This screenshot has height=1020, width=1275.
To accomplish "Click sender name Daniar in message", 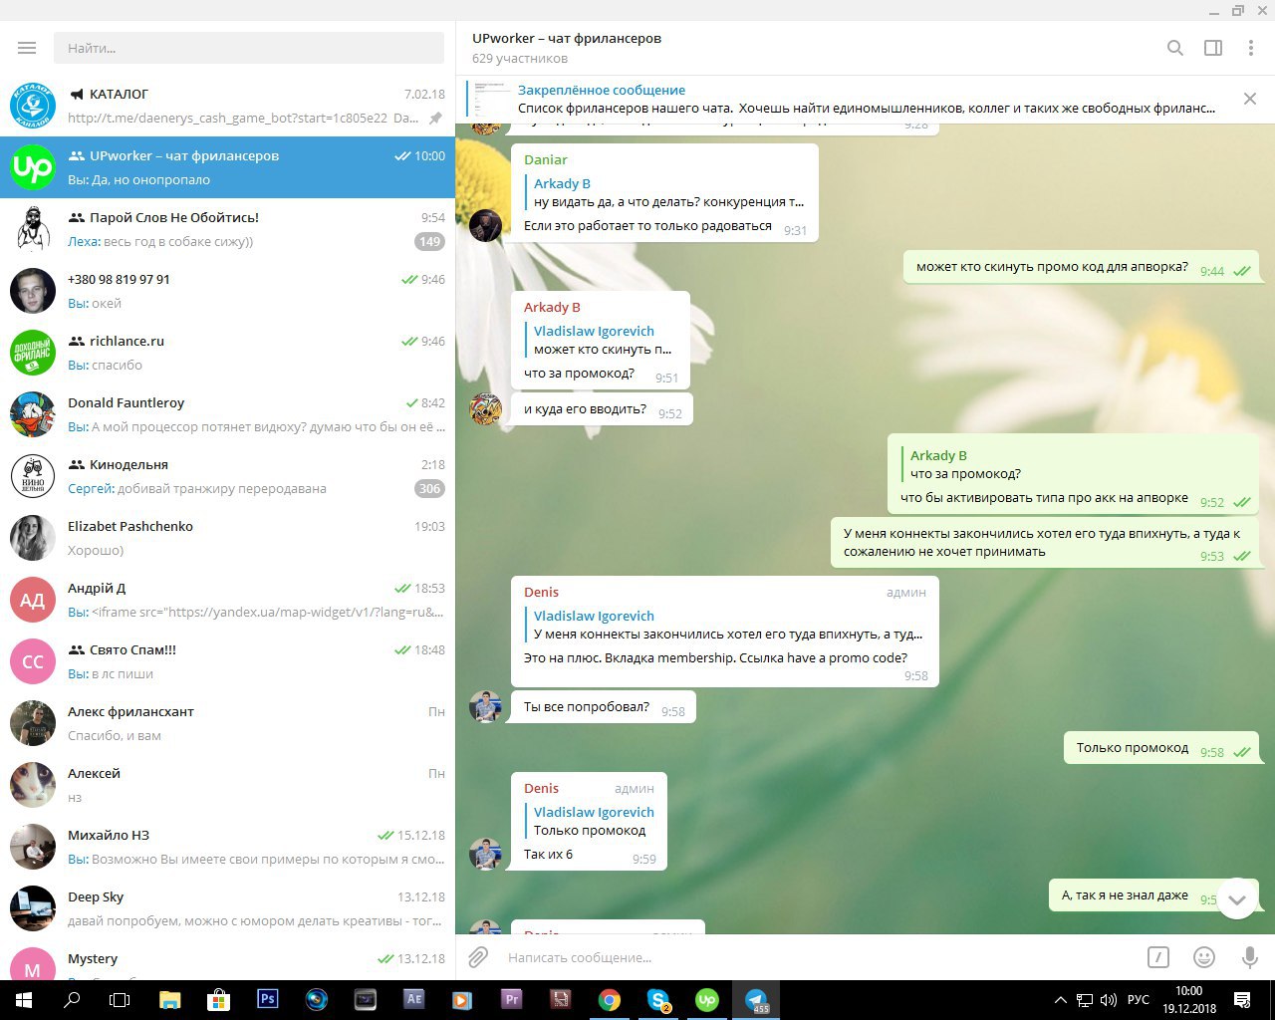I will pos(546,159).
